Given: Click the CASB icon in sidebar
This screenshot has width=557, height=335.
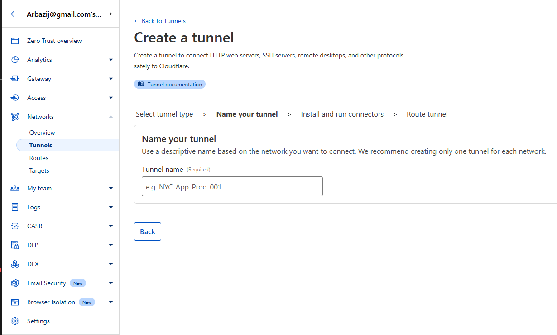Looking at the screenshot, I should click(x=15, y=226).
